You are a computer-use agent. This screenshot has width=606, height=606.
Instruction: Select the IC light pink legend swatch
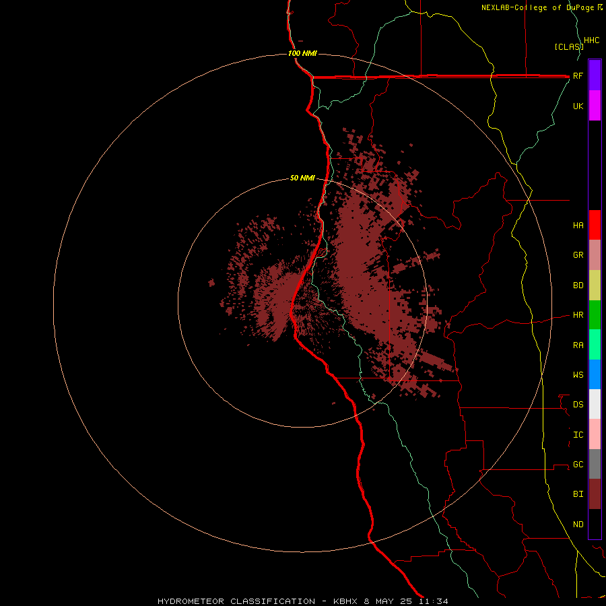[595, 434]
